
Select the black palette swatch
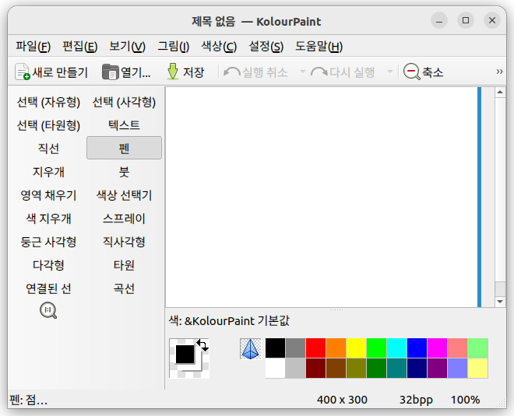276,348
